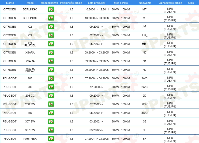Screen dimensions: 199x143
Task: Click the fuel type icon for C3 PLURIEL
Action: pos(51,44)
